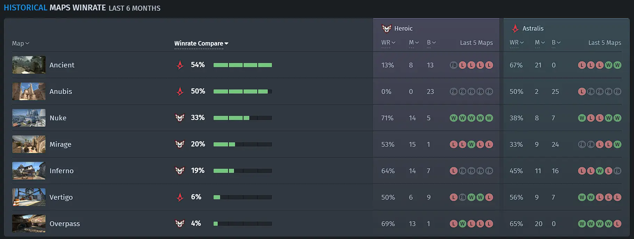Open the Winrate Compare dropdown
Screen dimensions: 634x239
pos(201,43)
